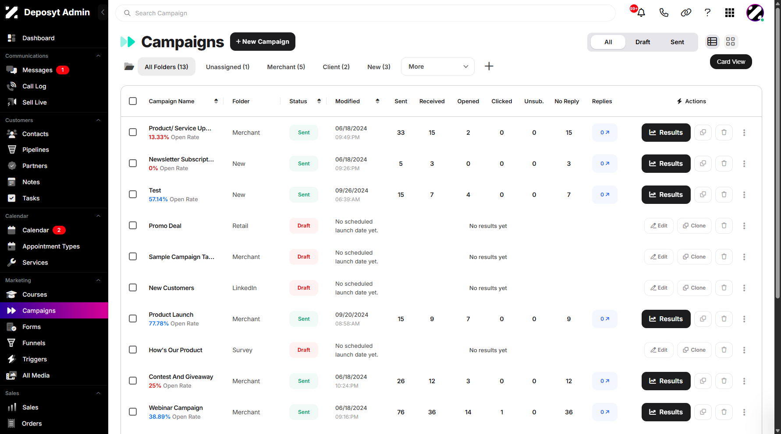This screenshot has height=434, width=781.
Task: Filter campaigns by Sent tab
Action: pos(677,42)
